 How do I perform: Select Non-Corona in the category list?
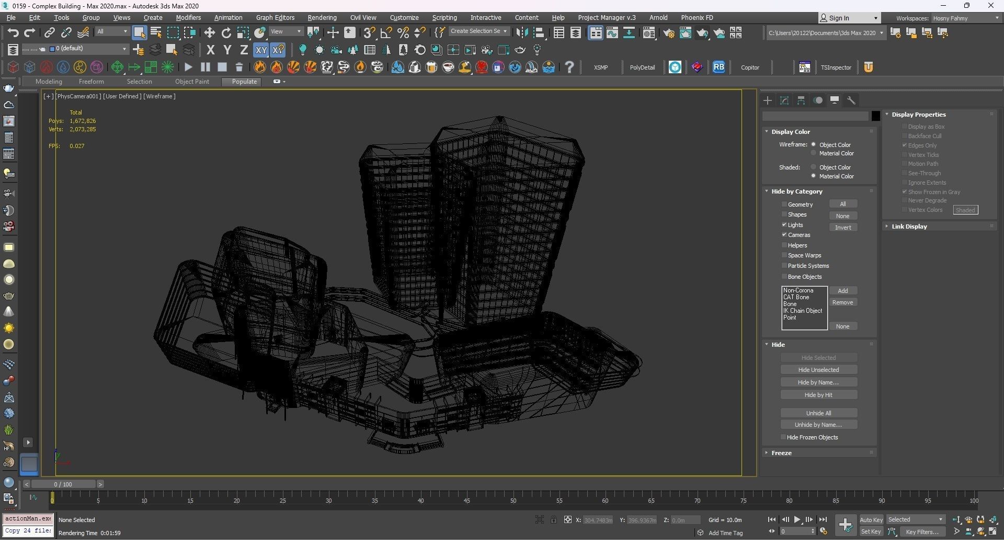click(x=798, y=290)
